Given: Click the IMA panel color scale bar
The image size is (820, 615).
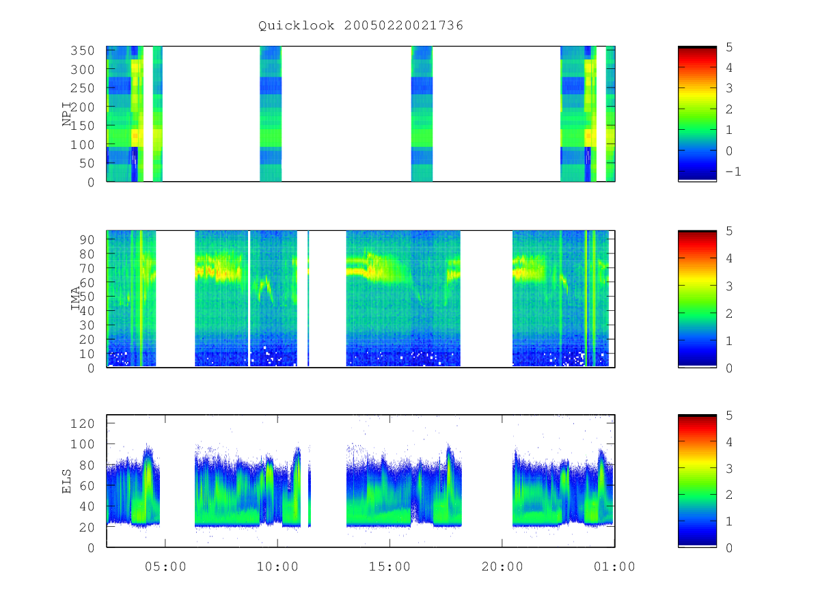Looking at the screenshot, I should click(x=697, y=299).
